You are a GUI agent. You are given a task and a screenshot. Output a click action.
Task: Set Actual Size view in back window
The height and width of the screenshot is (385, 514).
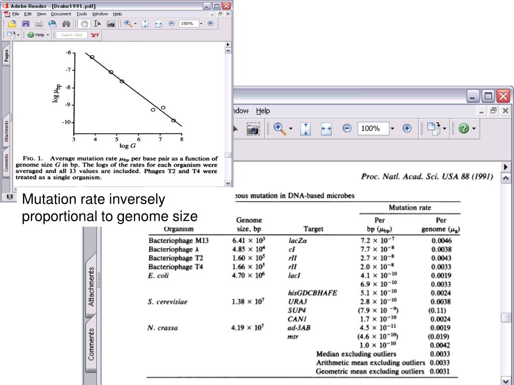(306, 128)
